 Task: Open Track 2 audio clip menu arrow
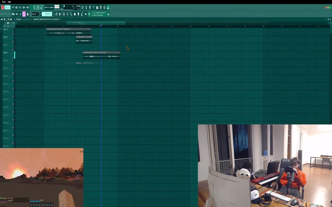[x=47, y=29]
